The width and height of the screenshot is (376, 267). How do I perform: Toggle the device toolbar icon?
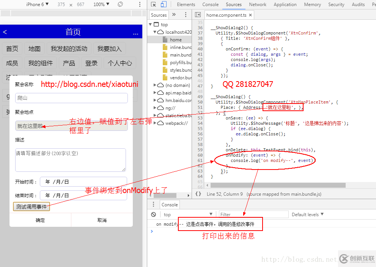click(164, 4)
